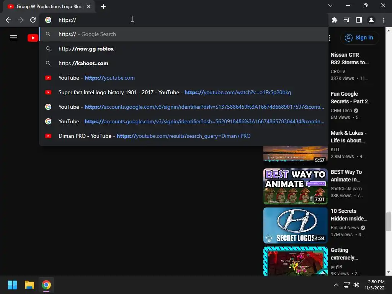
Task: Open the media control icon in toolbar
Action: (347, 20)
